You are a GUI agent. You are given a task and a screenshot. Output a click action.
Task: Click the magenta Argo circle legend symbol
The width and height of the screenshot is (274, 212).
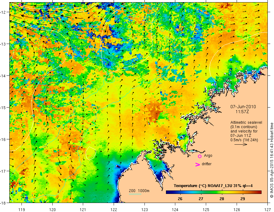point(200,156)
